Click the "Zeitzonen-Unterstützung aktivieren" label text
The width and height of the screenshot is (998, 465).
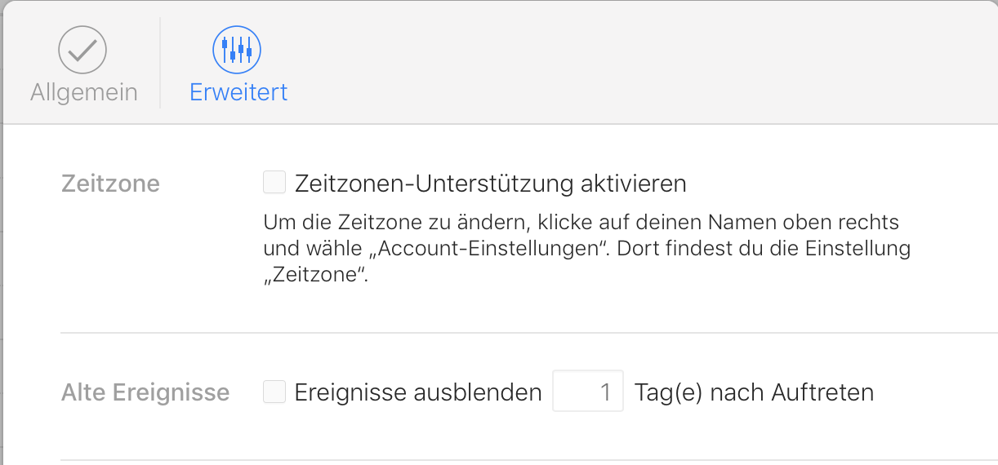[490, 184]
